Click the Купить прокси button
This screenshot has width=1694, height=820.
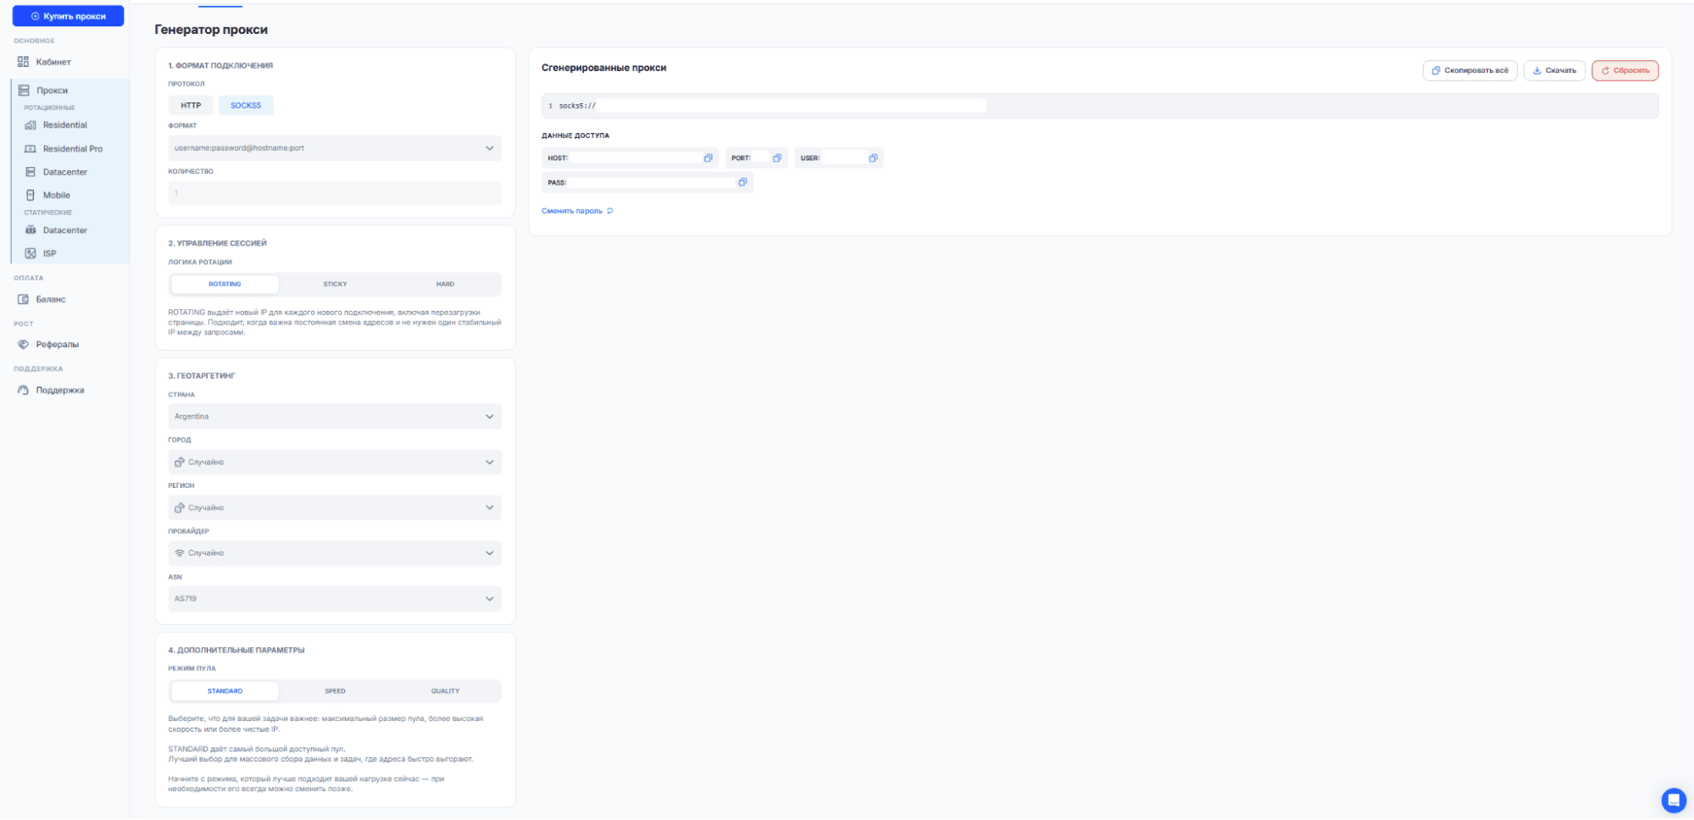pyautogui.click(x=68, y=16)
